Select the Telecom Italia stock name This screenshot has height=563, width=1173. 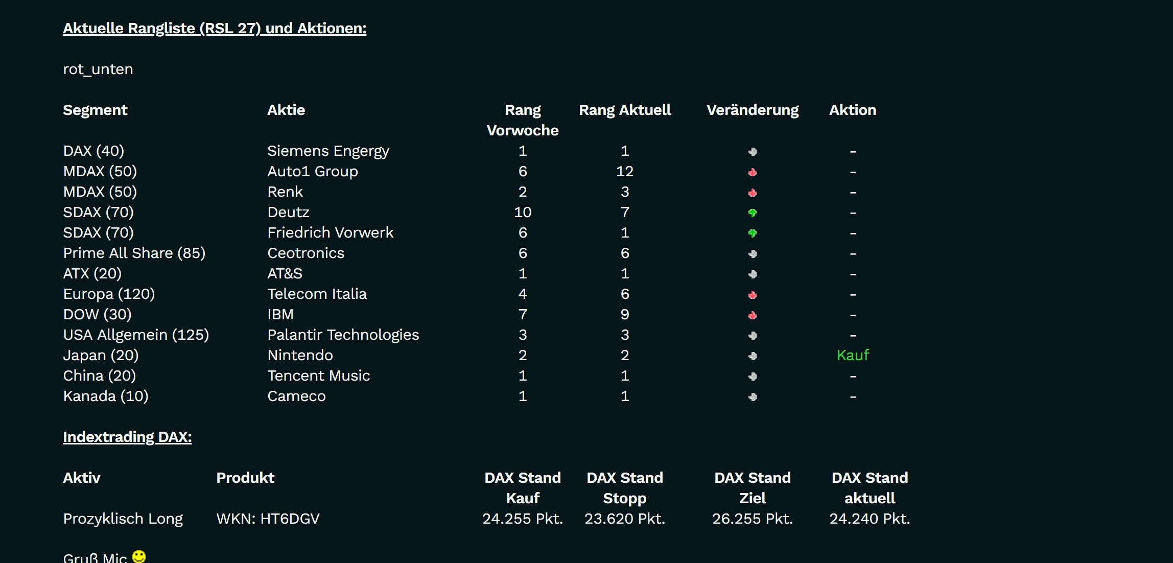tap(317, 294)
